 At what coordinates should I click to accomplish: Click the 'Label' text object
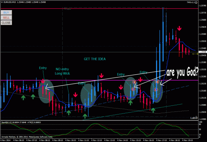point(194,118)
